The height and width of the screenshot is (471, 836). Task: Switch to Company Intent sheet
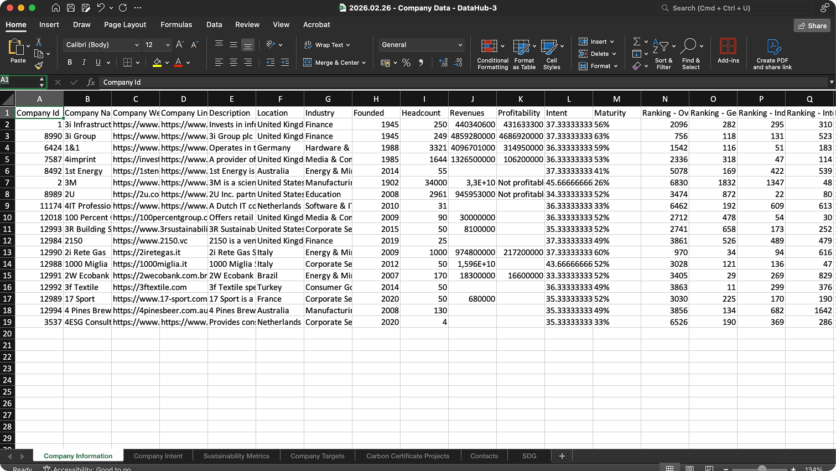tap(158, 456)
